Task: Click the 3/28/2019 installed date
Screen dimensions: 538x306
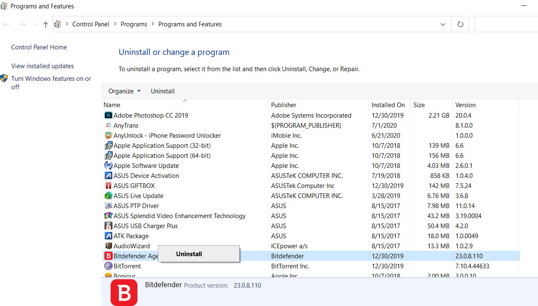Action: pos(386,196)
